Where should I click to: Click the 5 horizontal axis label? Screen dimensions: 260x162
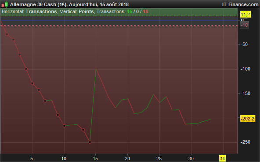[32, 158]
